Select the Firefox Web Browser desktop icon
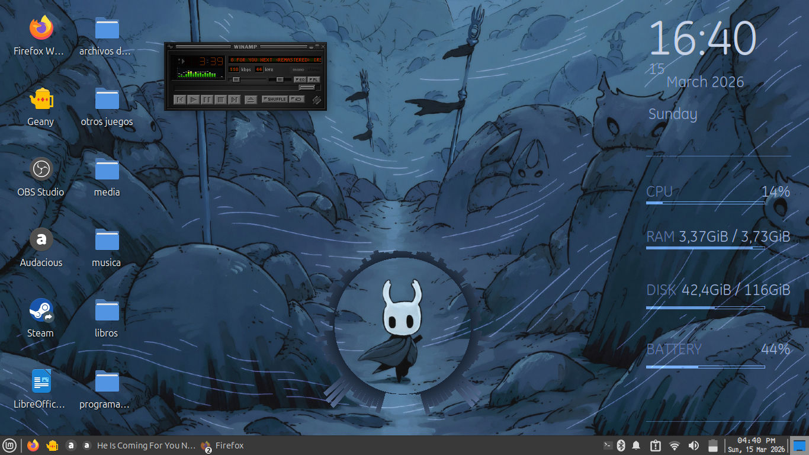The height and width of the screenshot is (455, 809). click(41, 34)
